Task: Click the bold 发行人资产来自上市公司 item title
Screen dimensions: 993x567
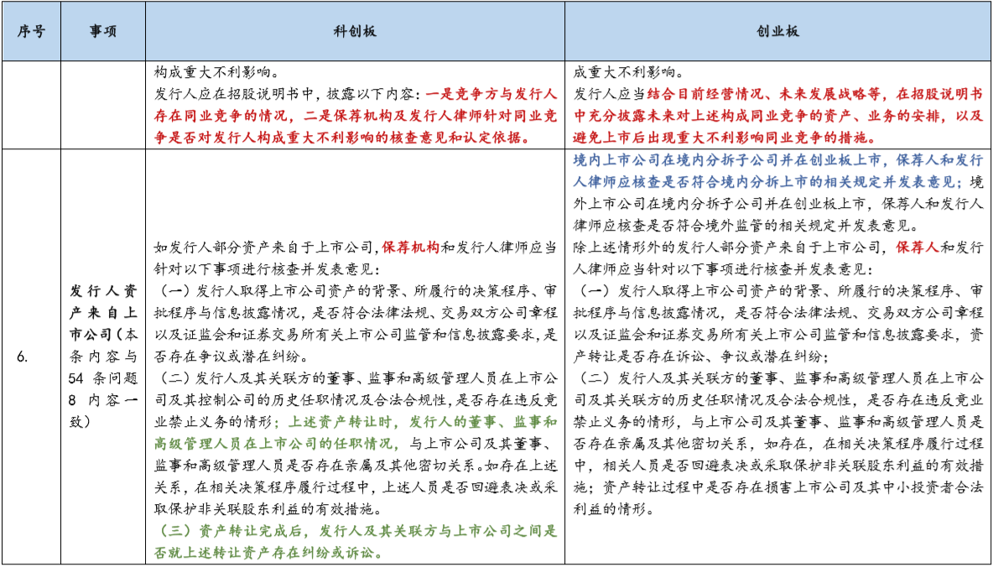Action: point(102,310)
